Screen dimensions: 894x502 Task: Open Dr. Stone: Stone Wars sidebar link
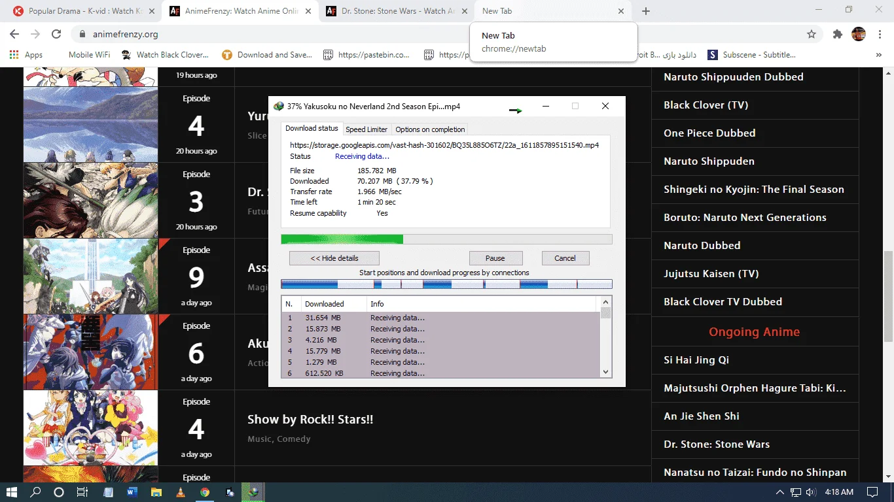[x=717, y=444]
